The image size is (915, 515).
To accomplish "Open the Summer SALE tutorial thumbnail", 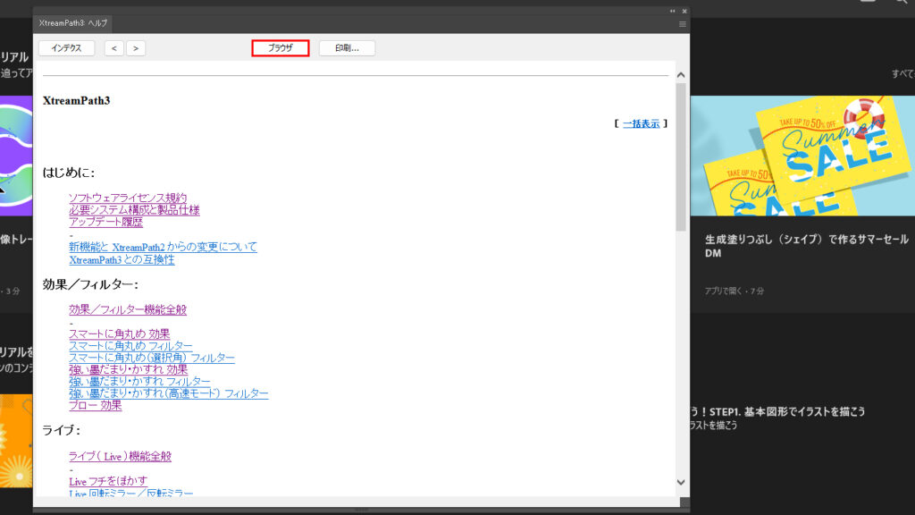I will click(x=802, y=156).
